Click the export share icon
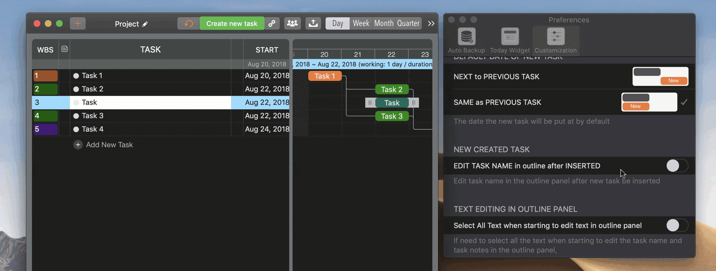 [x=313, y=23]
